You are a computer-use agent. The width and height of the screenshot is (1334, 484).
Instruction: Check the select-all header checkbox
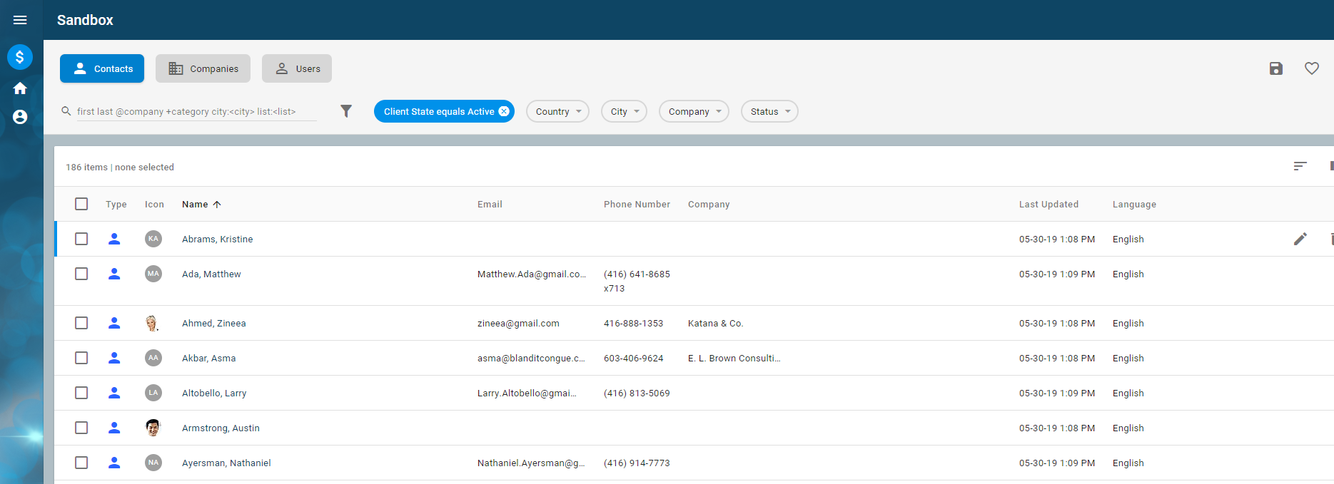click(81, 204)
